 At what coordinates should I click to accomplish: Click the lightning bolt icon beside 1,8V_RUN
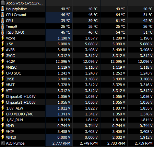pyautogui.click(x=2, y=120)
